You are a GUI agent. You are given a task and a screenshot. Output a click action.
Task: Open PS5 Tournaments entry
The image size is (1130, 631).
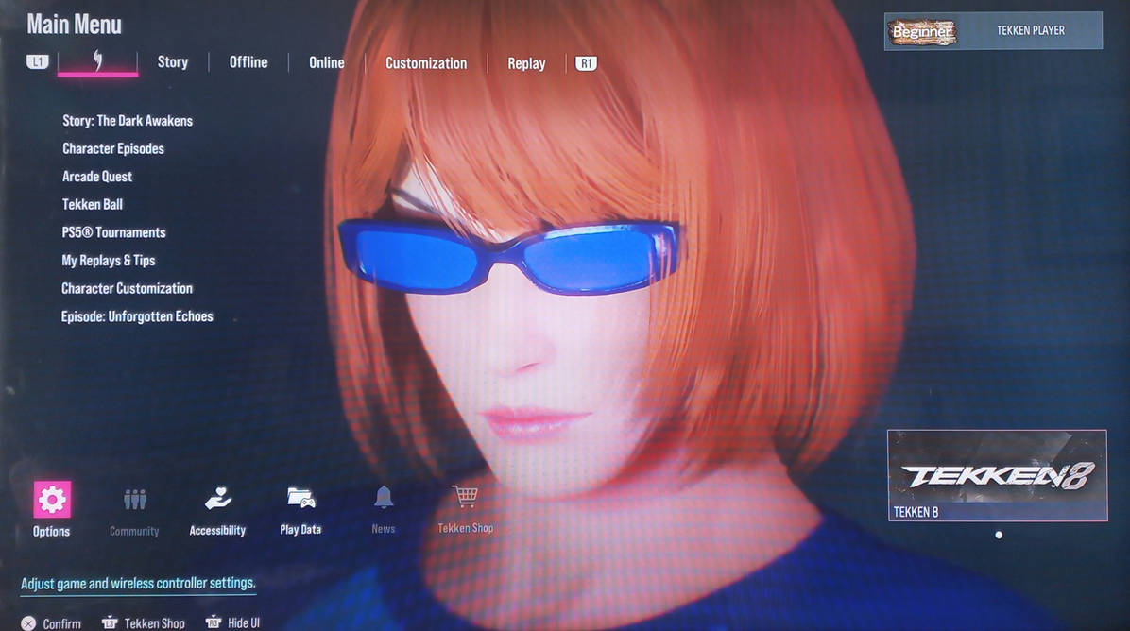[x=114, y=232]
